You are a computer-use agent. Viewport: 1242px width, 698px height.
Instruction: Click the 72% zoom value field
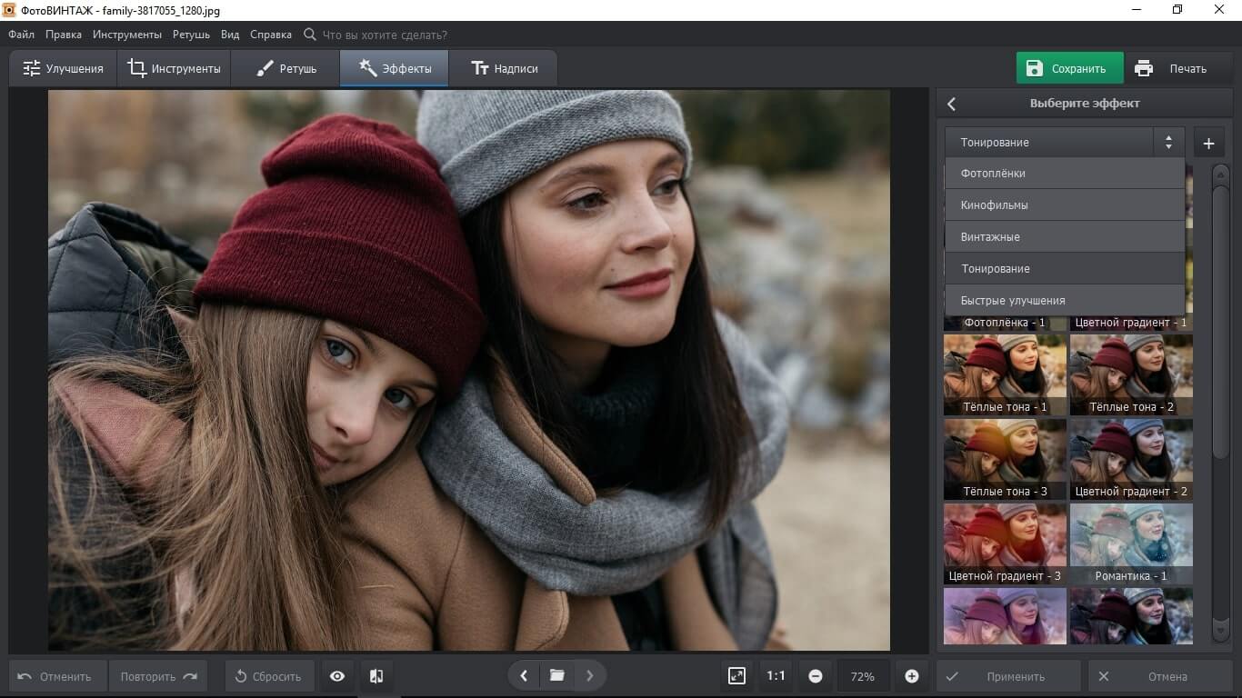click(x=863, y=676)
